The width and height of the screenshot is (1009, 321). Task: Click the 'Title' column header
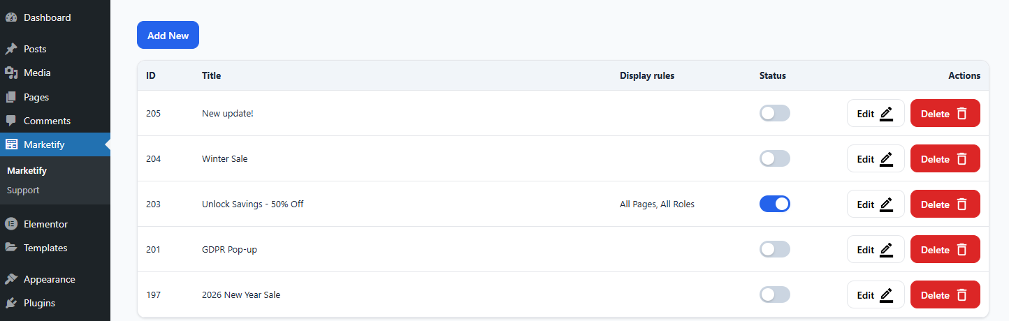point(211,75)
